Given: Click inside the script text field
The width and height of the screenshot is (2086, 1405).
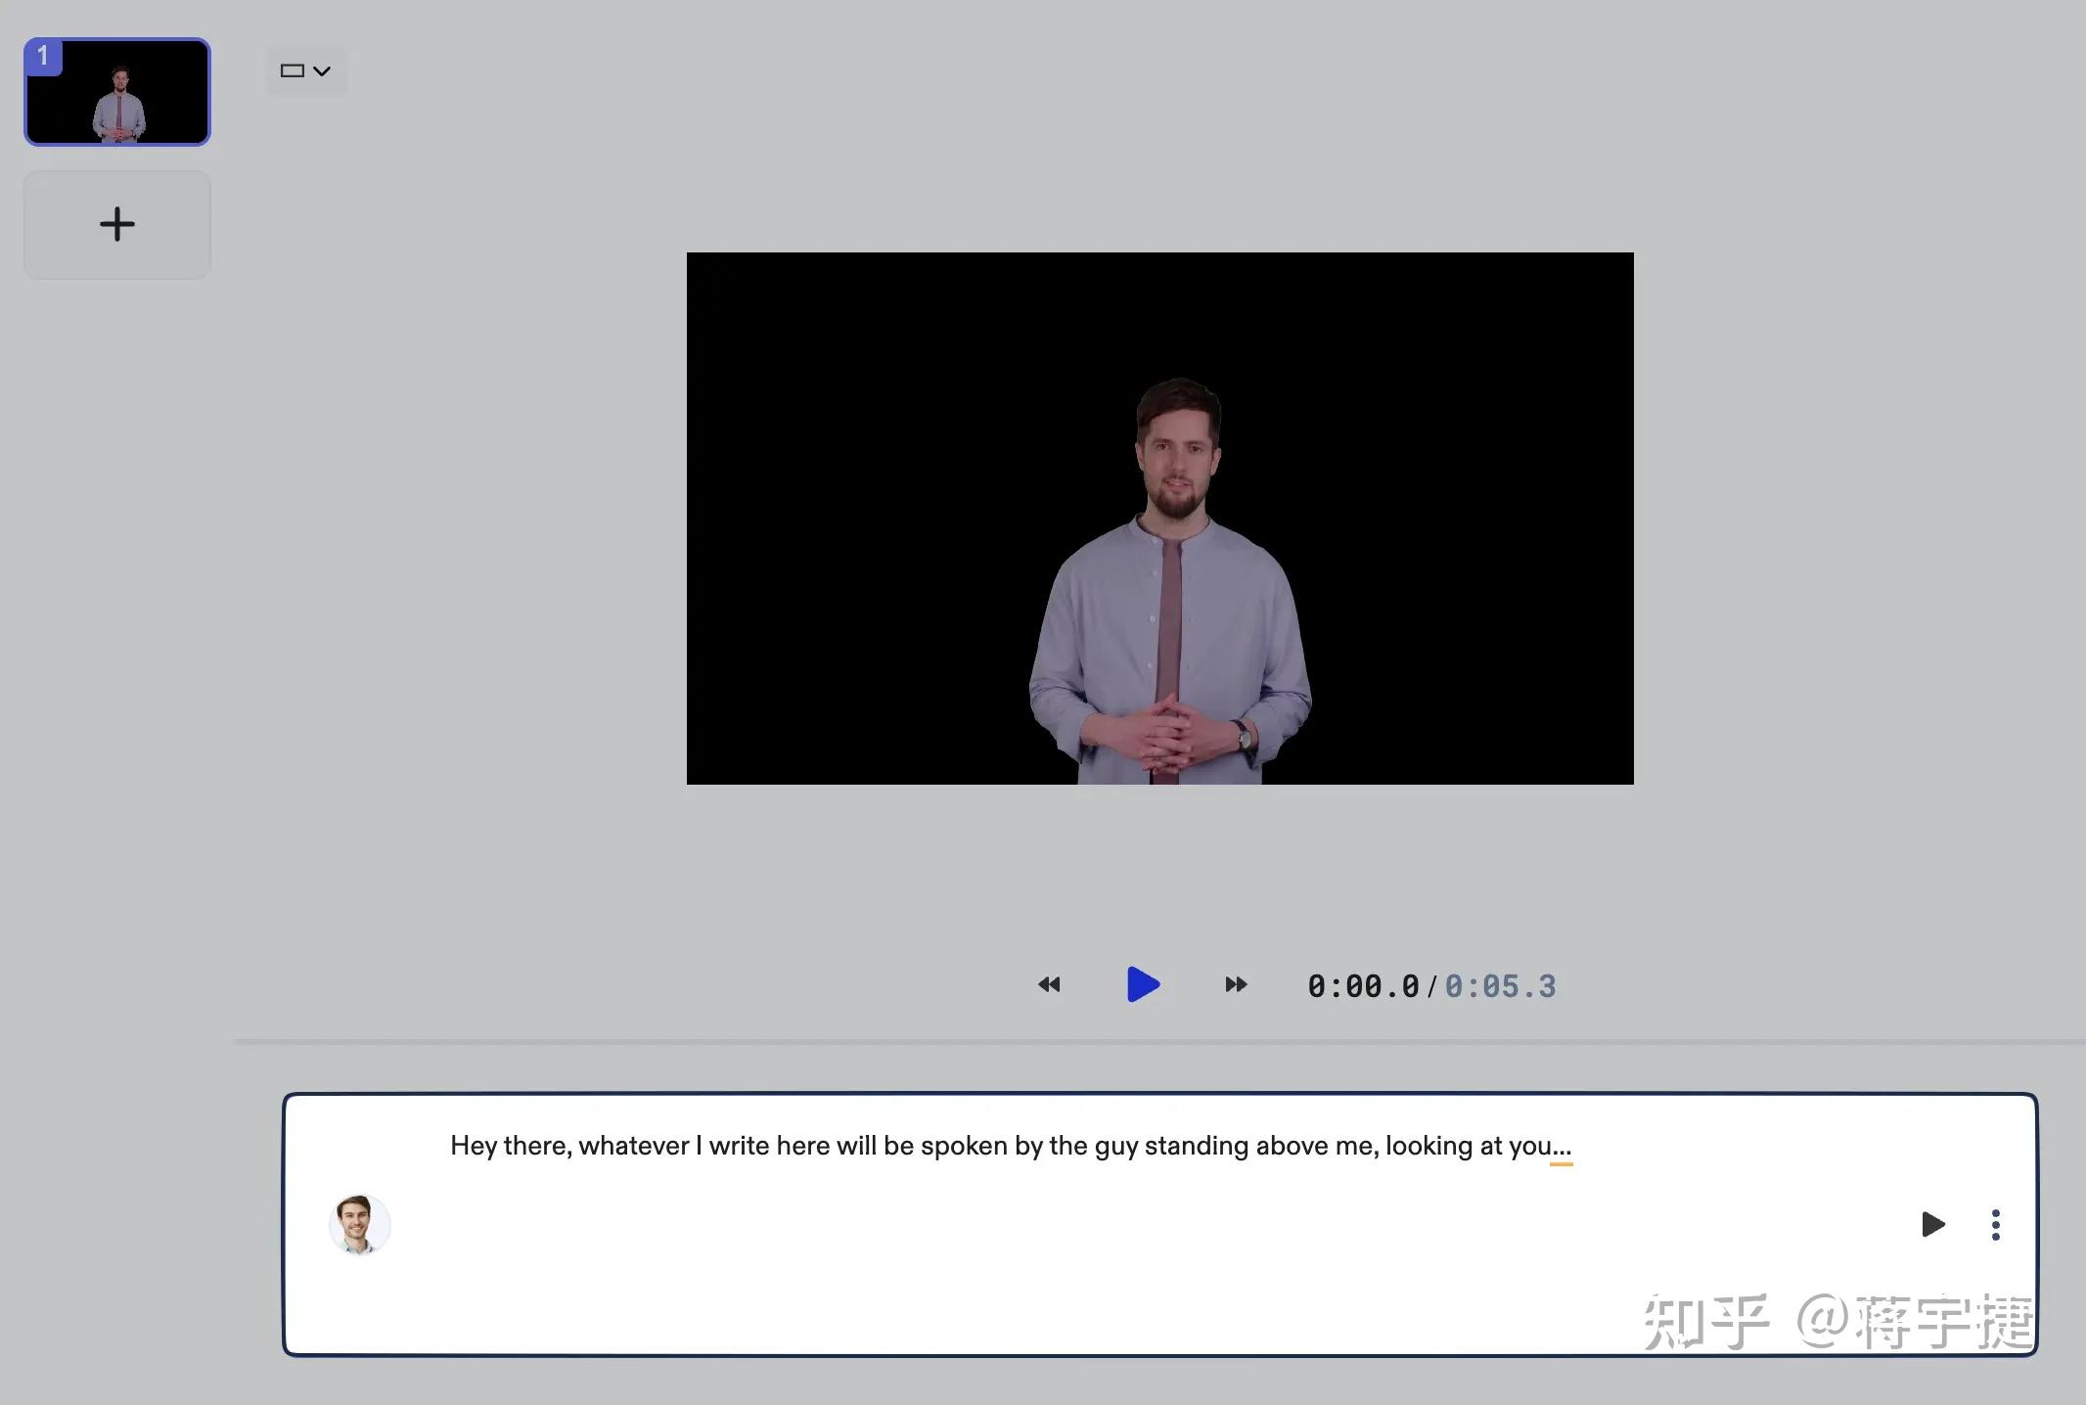Looking at the screenshot, I should (1008, 1146).
